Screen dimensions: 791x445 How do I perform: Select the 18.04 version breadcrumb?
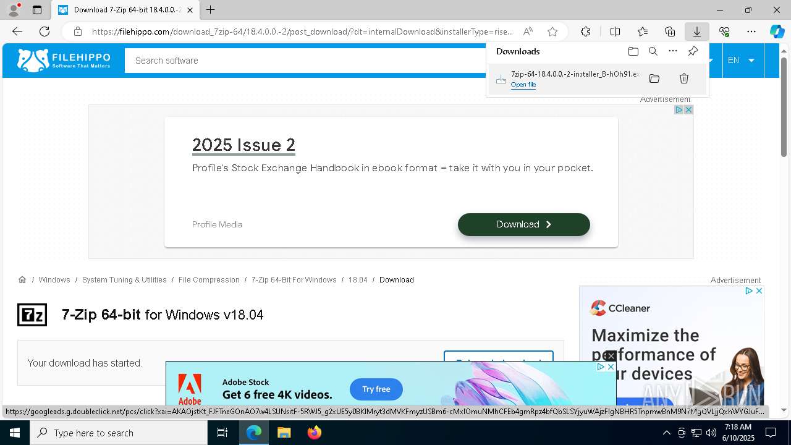(x=358, y=280)
